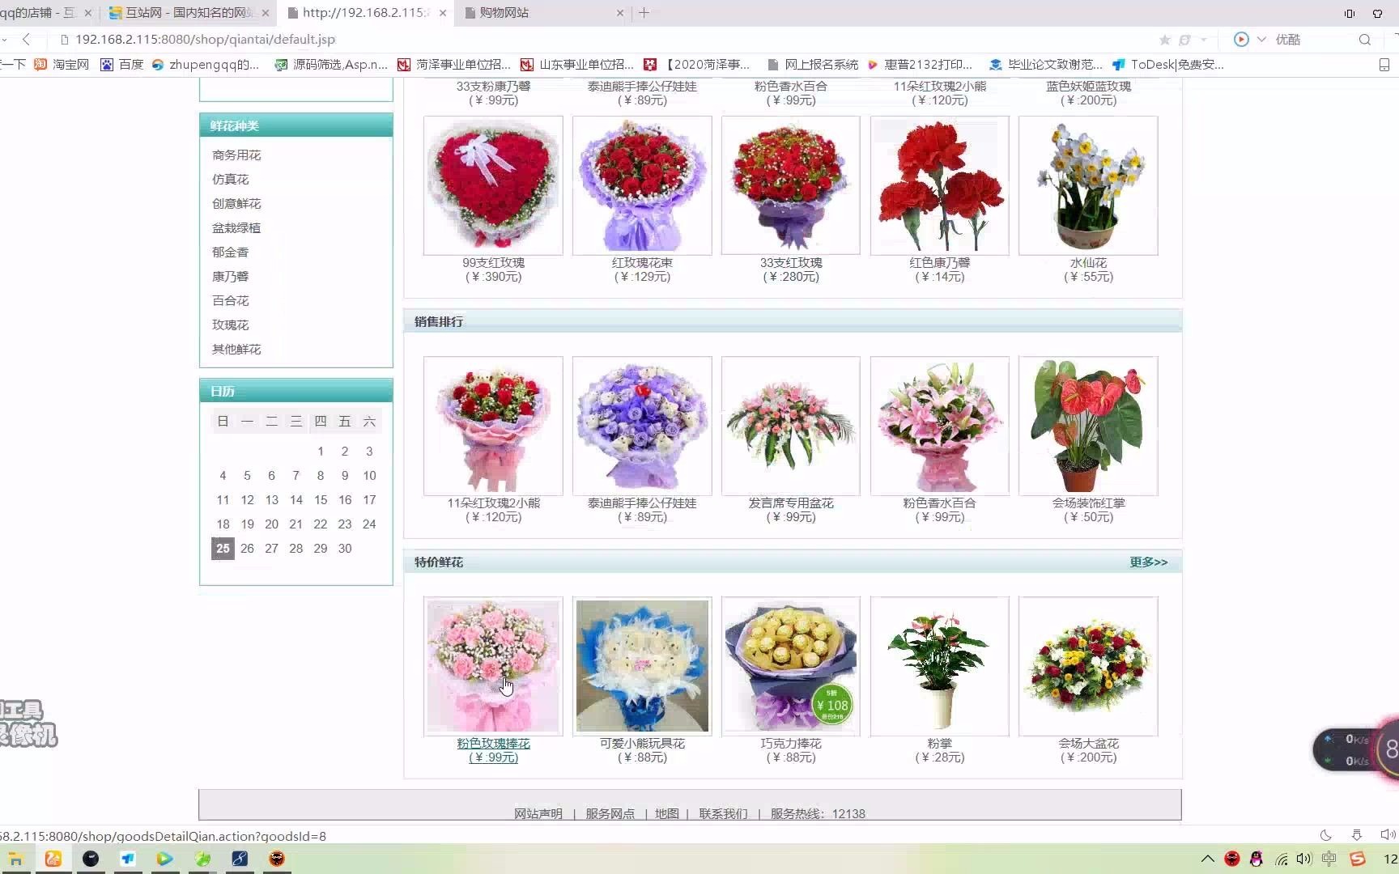The height and width of the screenshot is (874, 1399).
Task: Open the 百度 bookmark
Action: tap(122, 65)
